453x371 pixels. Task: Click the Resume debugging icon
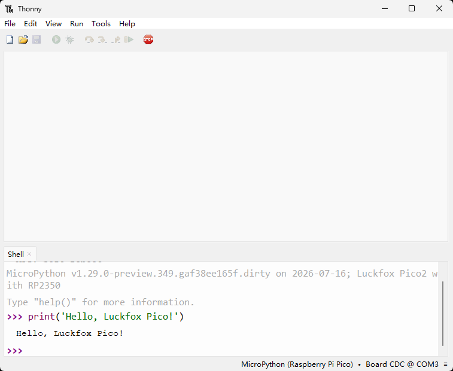129,39
